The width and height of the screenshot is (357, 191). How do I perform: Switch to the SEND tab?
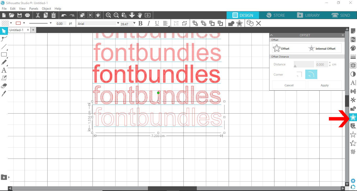pyautogui.click(x=341, y=15)
